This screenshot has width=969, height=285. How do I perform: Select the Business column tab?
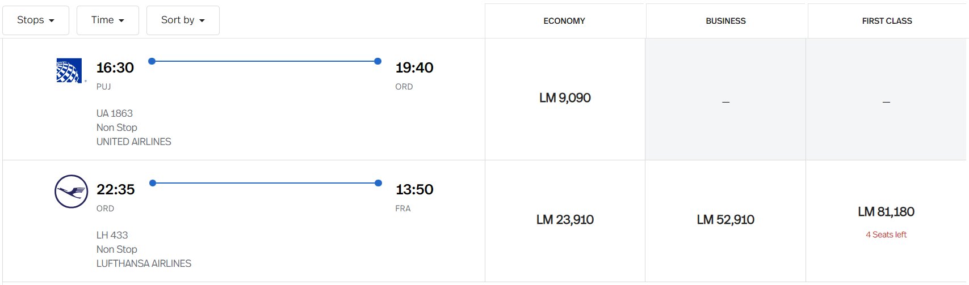725,21
